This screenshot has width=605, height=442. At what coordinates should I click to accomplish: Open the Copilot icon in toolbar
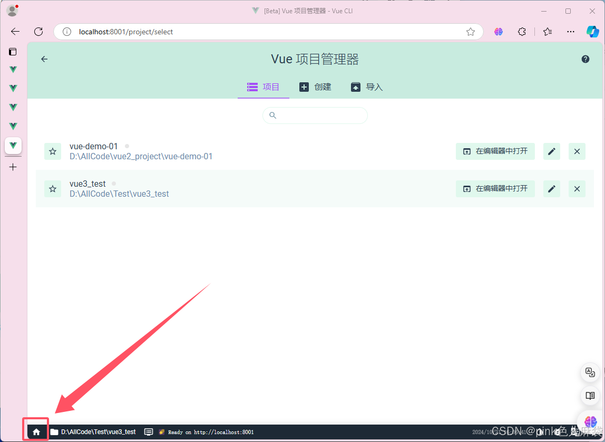point(593,32)
